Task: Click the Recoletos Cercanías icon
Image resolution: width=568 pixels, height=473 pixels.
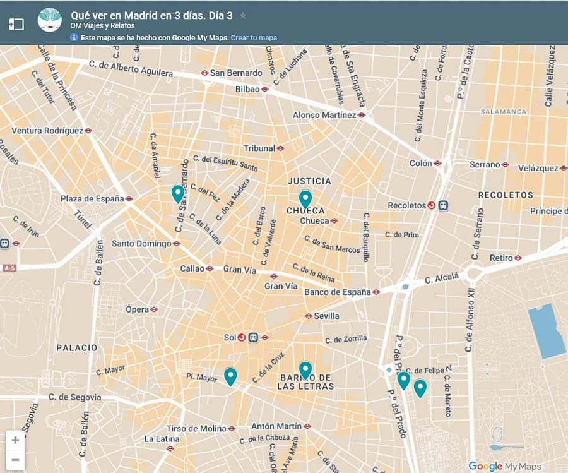Action: pyautogui.click(x=432, y=205)
